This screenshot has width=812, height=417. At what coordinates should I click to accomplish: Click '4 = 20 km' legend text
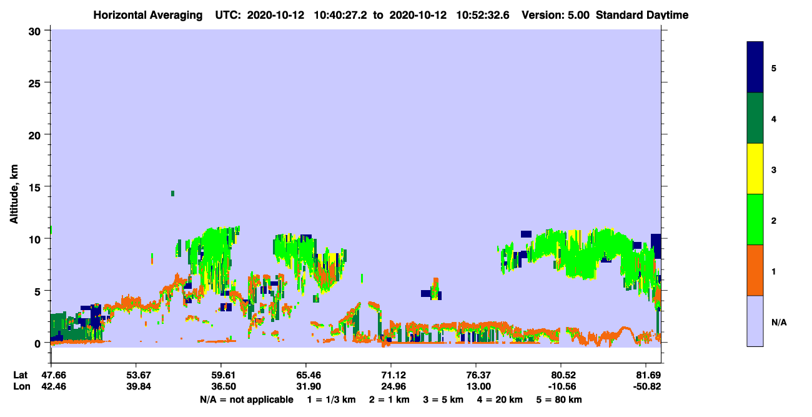tap(501, 399)
